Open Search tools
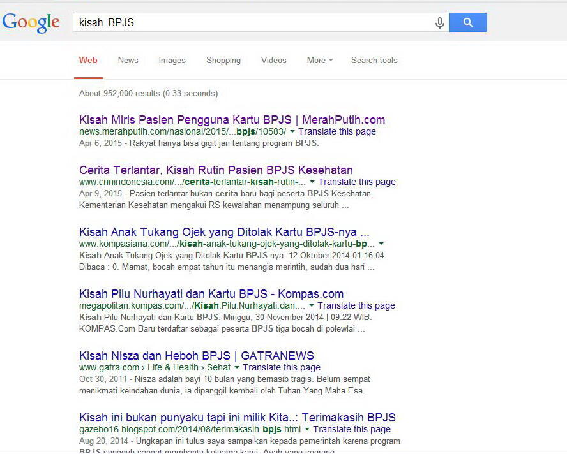This screenshot has width=567, height=454. tap(374, 61)
